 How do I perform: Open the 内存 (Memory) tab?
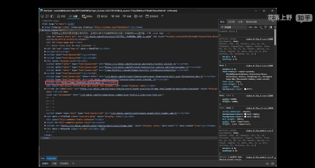pos(139,16)
